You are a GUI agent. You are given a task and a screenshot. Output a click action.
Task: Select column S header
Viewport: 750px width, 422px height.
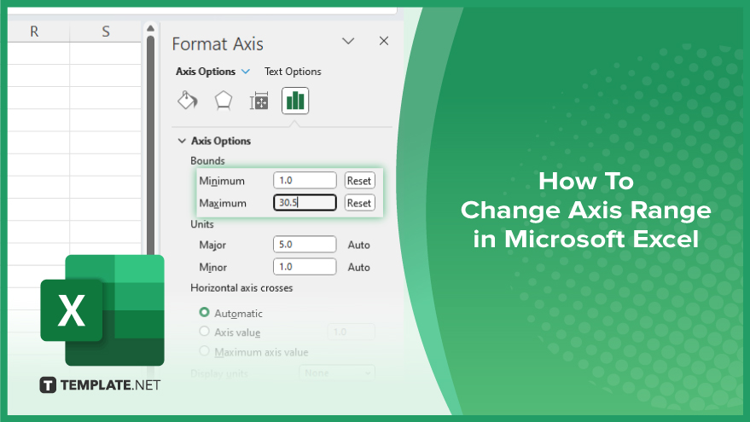point(106,32)
